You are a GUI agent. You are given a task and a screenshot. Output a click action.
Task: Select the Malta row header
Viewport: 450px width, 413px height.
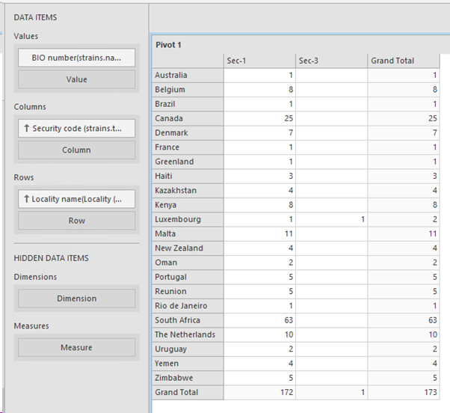coord(187,233)
